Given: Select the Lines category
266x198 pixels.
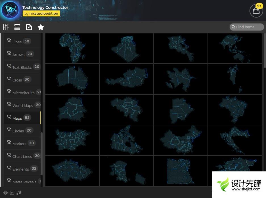Looking at the screenshot, I should [x=17, y=42].
